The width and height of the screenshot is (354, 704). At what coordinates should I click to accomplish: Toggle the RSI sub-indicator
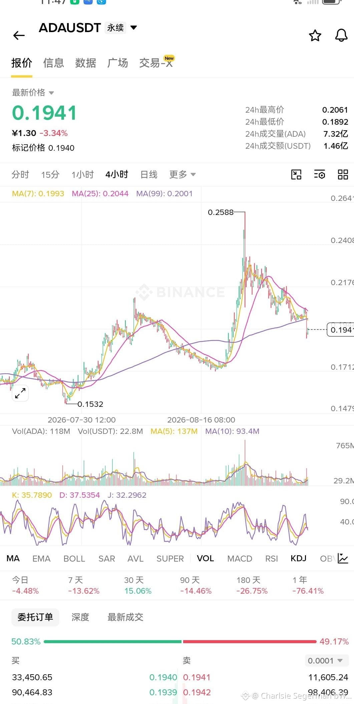click(272, 559)
